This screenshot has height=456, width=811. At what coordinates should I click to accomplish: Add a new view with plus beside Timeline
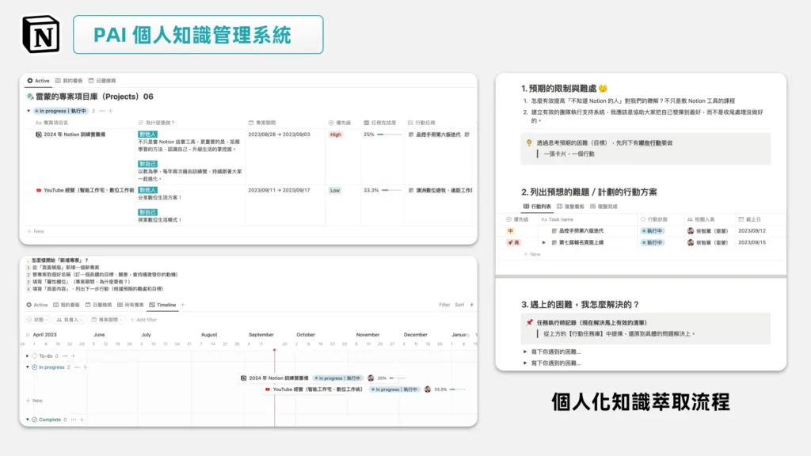pos(183,305)
